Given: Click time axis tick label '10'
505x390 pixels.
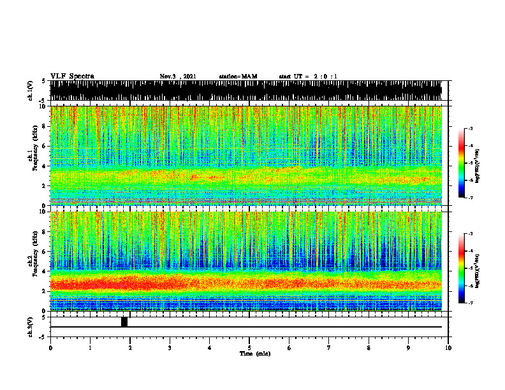Looking at the screenshot, I should [448, 348].
